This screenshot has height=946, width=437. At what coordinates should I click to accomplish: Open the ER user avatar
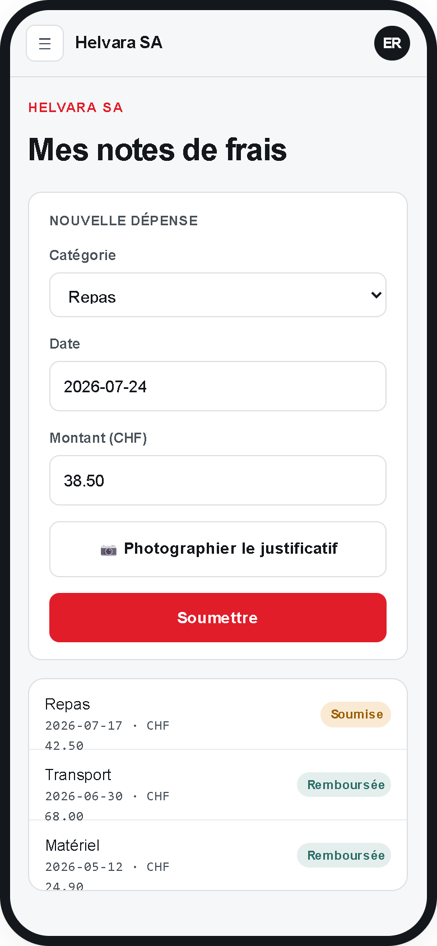pos(392,43)
